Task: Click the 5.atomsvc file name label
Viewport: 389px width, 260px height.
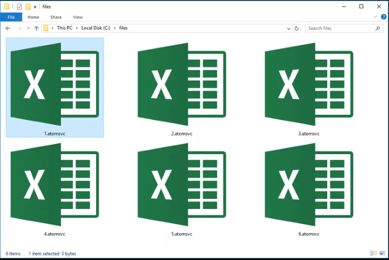Action: point(182,234)
